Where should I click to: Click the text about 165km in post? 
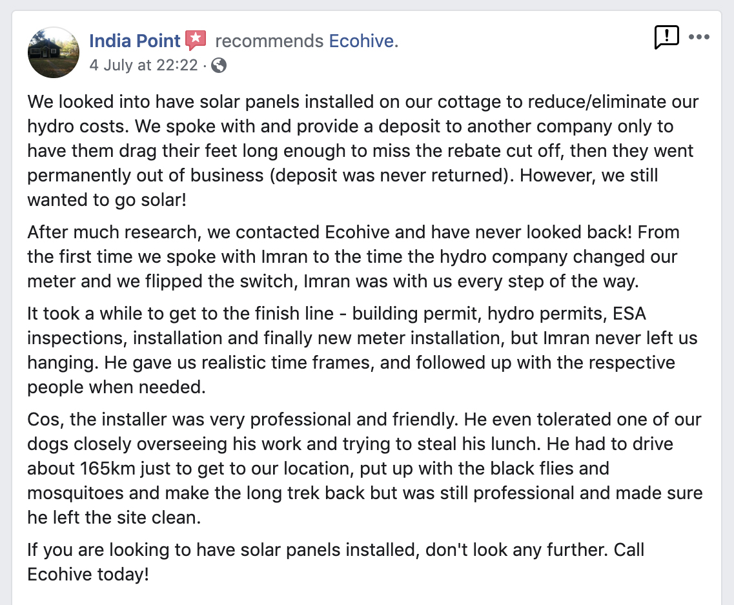81,468
